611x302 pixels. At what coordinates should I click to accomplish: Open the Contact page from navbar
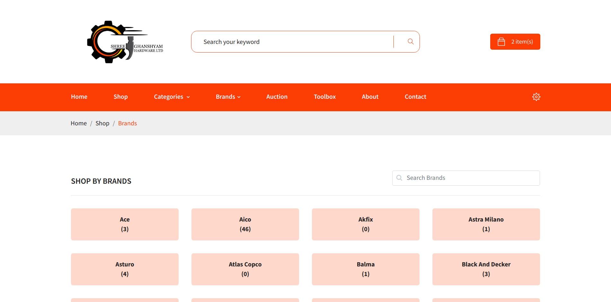coord(415,97)
